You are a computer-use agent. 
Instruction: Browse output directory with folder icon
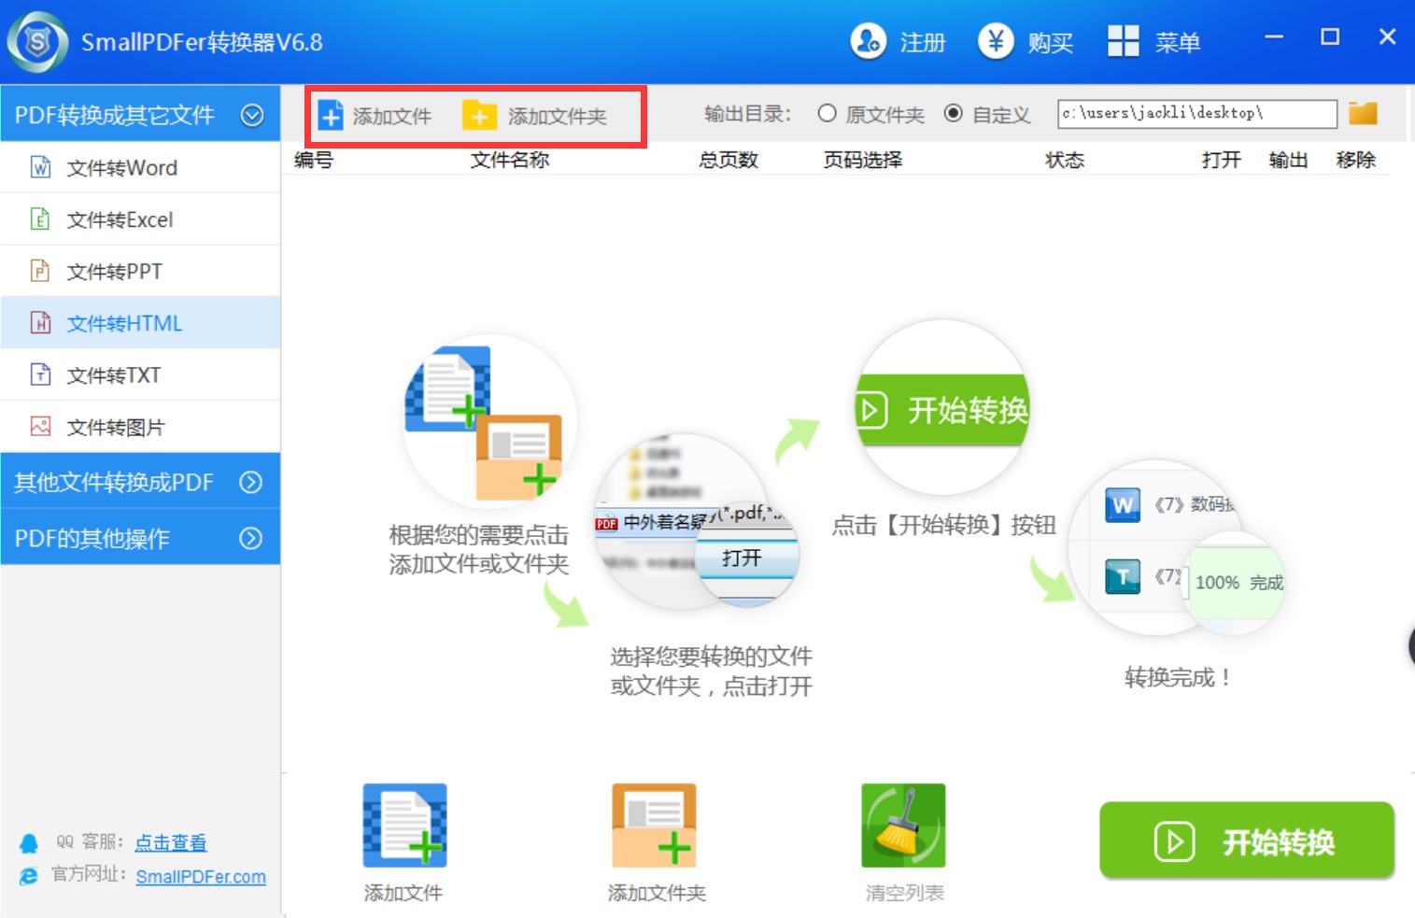[1363, 113]
